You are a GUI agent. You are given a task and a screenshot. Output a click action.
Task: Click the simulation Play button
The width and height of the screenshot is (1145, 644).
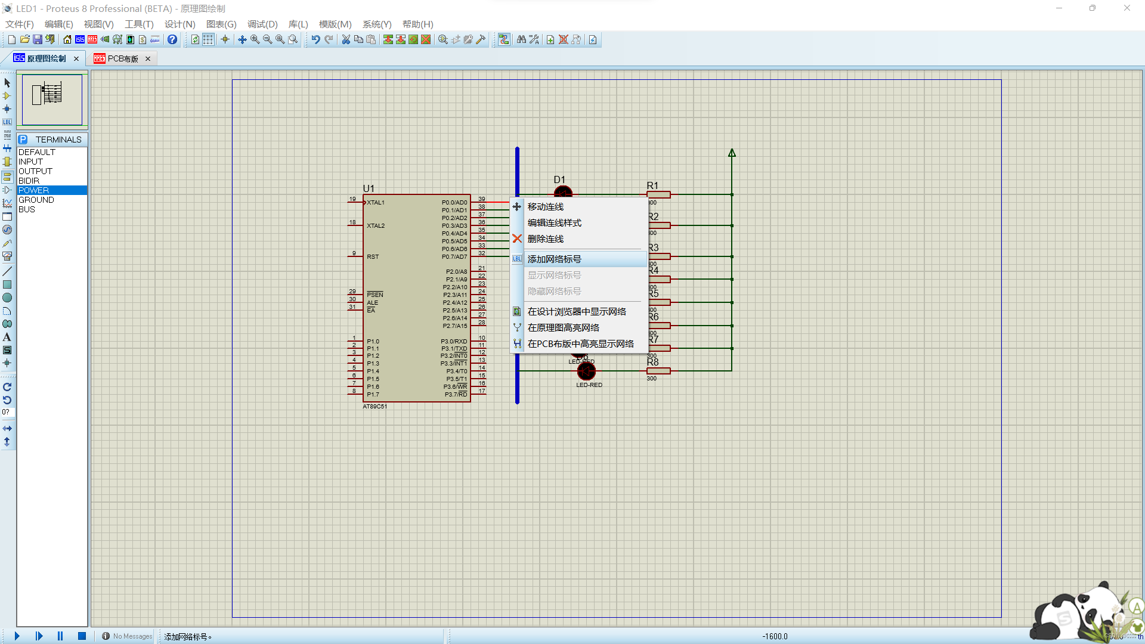click(x=17, y=636)
